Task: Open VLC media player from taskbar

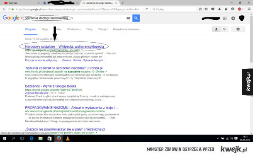Action: (68, 138)
